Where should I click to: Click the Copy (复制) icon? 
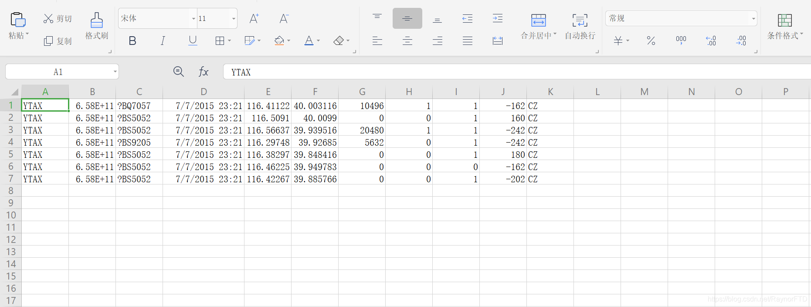tap(48, 41)
